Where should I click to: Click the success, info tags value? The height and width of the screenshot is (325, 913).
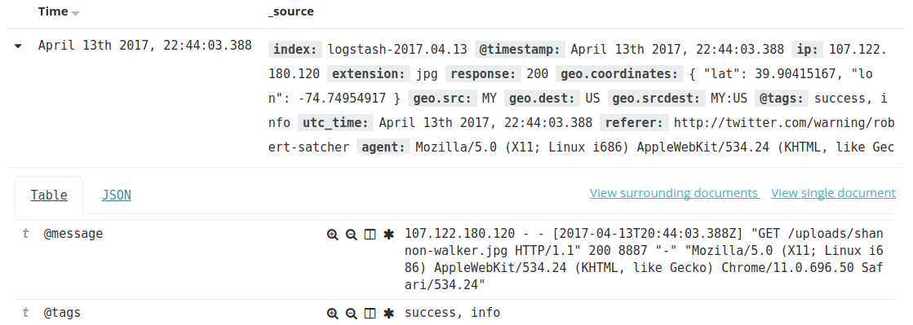pos(453,313)
